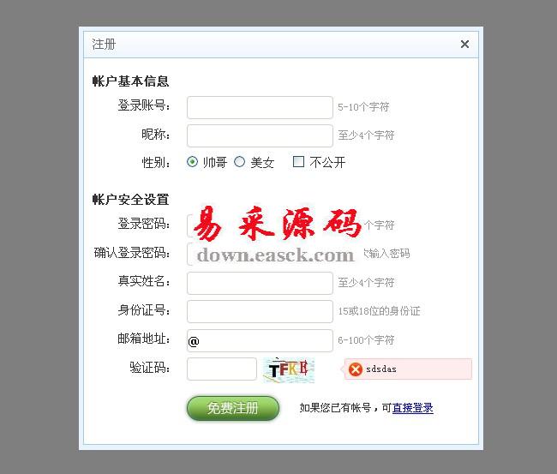557x474 pixels.
Task: Select the 美女 gender radio button
Action: point(239,162)
